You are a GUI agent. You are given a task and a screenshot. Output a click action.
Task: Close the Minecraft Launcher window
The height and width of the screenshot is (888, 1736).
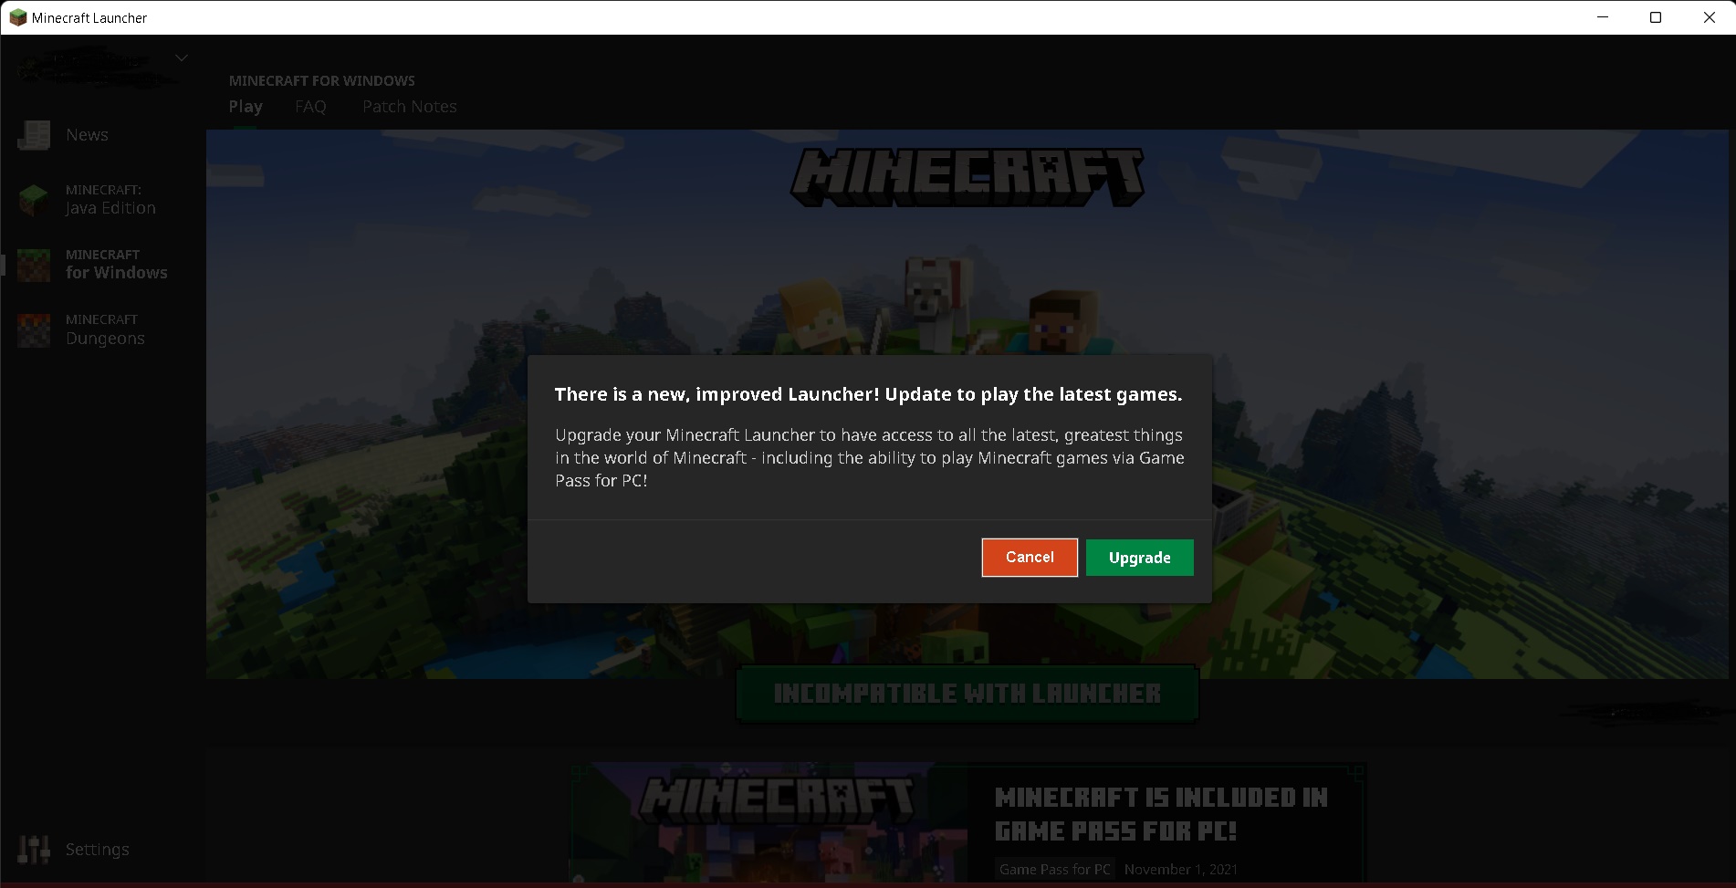point(1710,17)
